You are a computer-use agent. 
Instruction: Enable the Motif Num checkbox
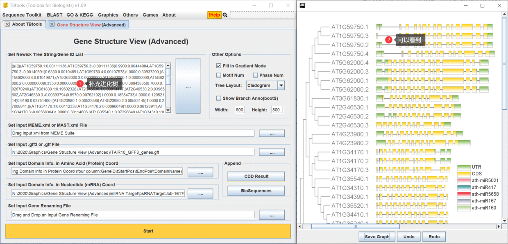point(219,75)
